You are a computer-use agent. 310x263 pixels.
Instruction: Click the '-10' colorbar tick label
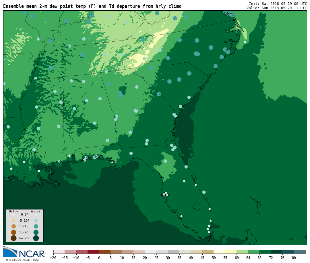point(76,258)
